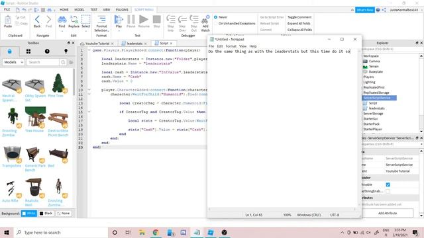The image size is (424, 238).
Task: Open the Play button dropdown arrow
Action: pos(119,31)
